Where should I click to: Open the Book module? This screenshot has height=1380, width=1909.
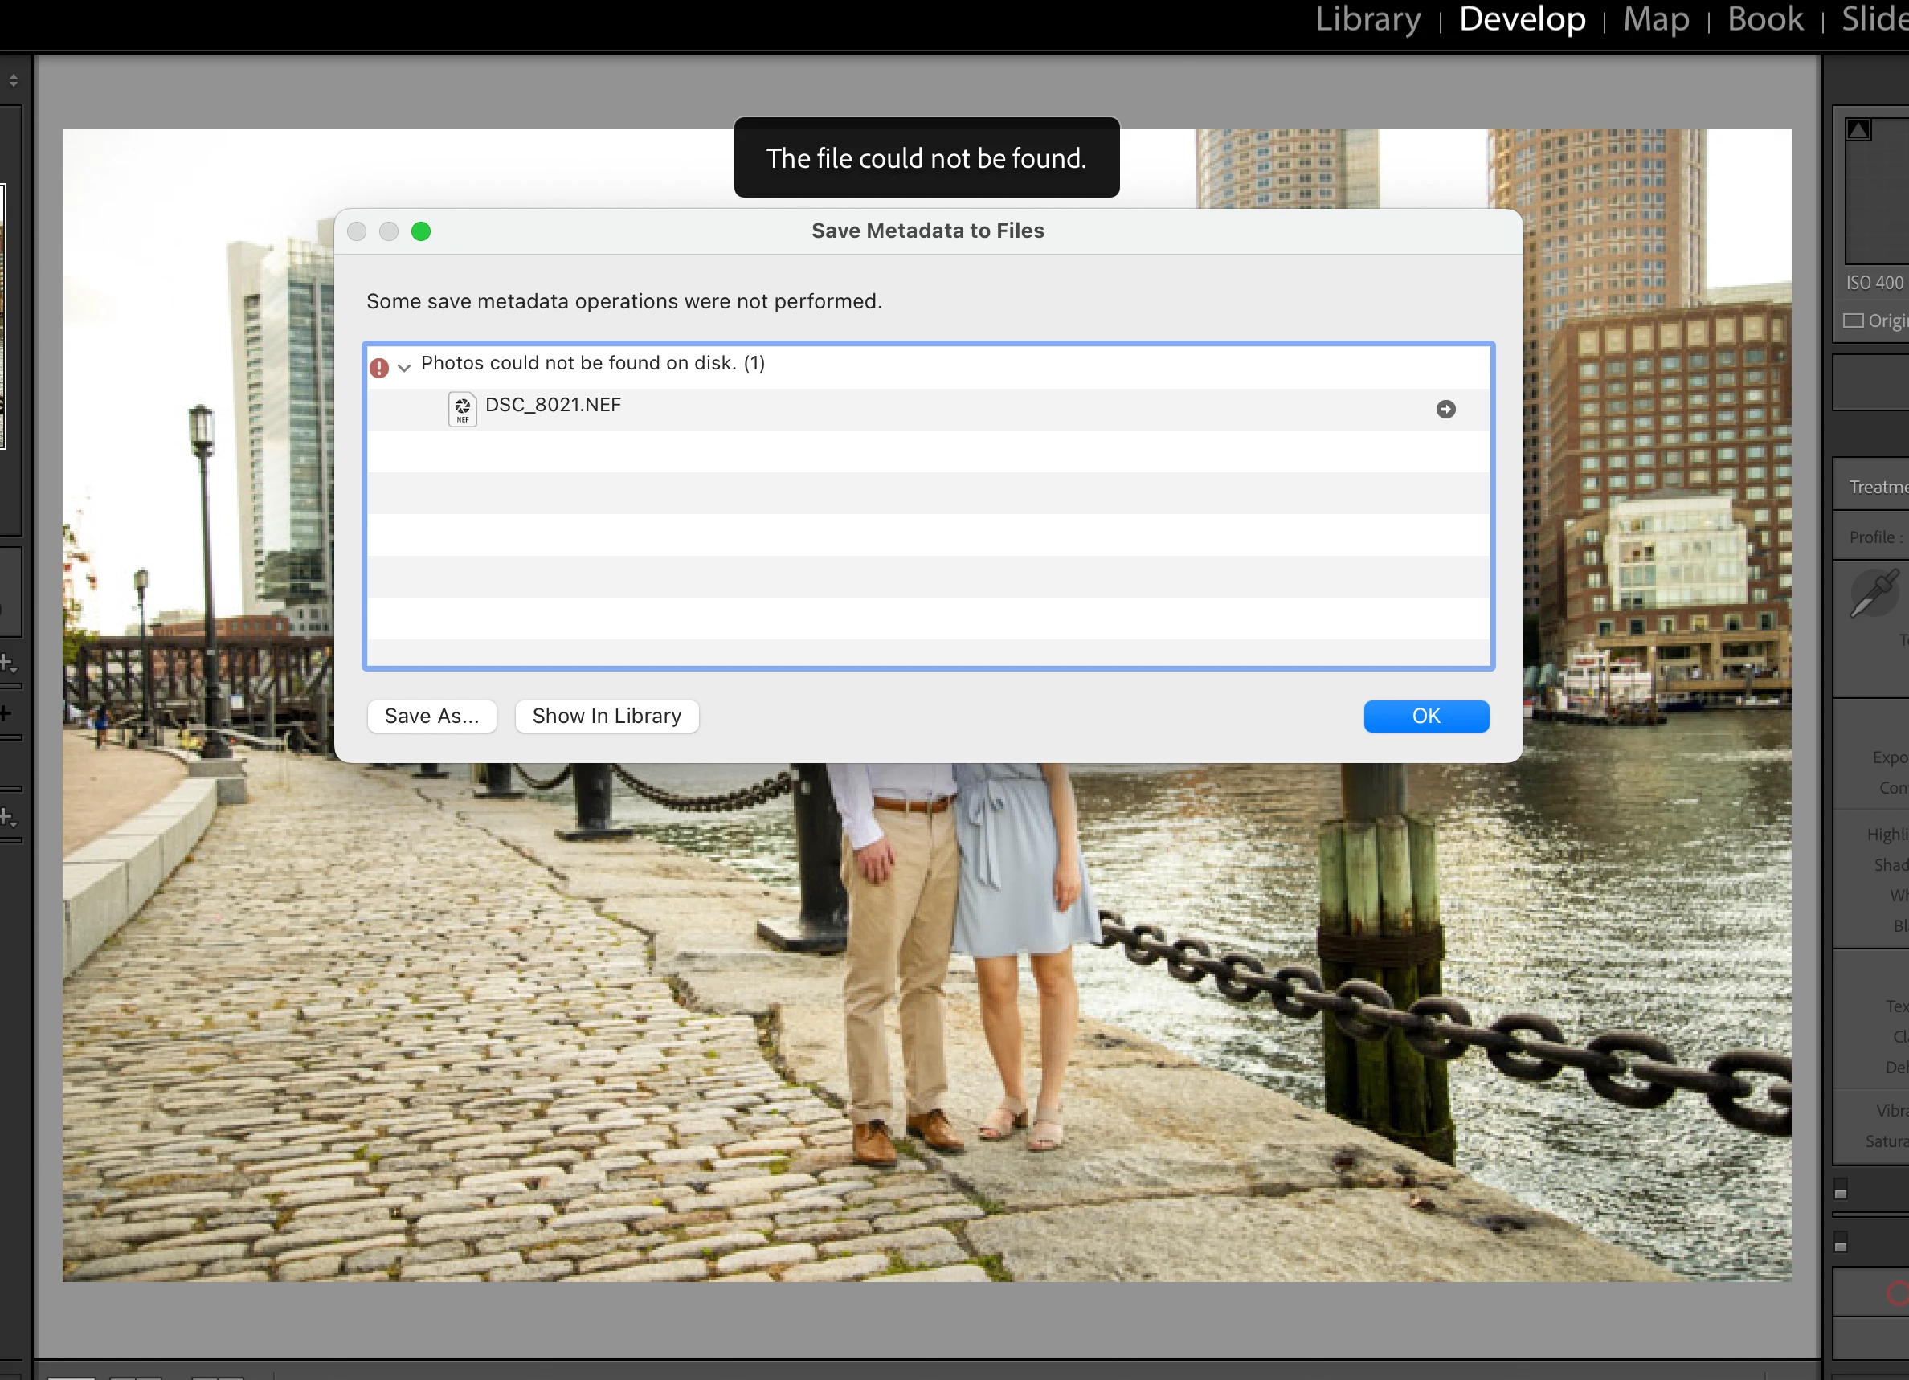tap(1765, 18)
